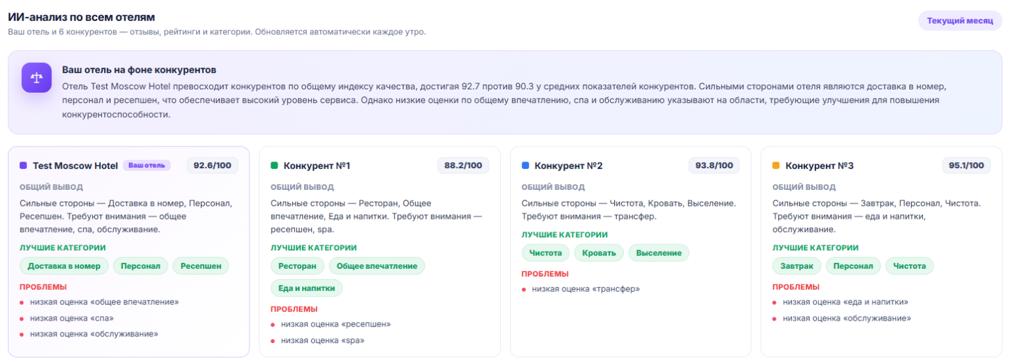
Task: Click the 95.1/100 score badge
Action: tap(966, 166)
